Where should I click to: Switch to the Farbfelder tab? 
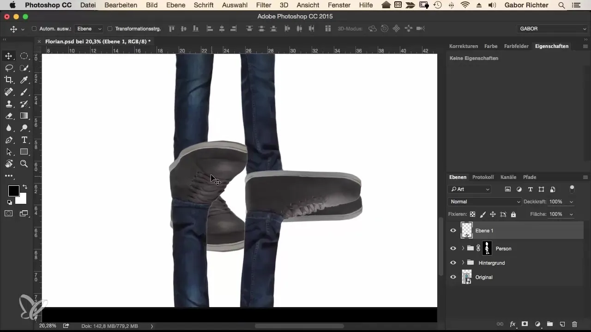coord(516,46)
